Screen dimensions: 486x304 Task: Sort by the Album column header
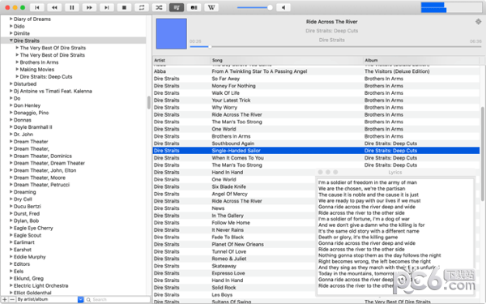421,60
